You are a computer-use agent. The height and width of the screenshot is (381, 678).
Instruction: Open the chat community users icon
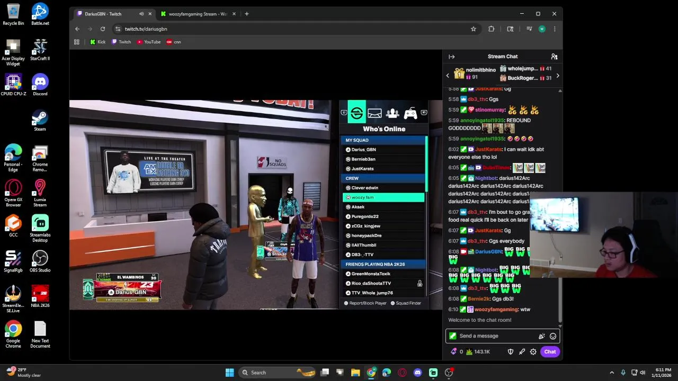[x=554, y=57]
